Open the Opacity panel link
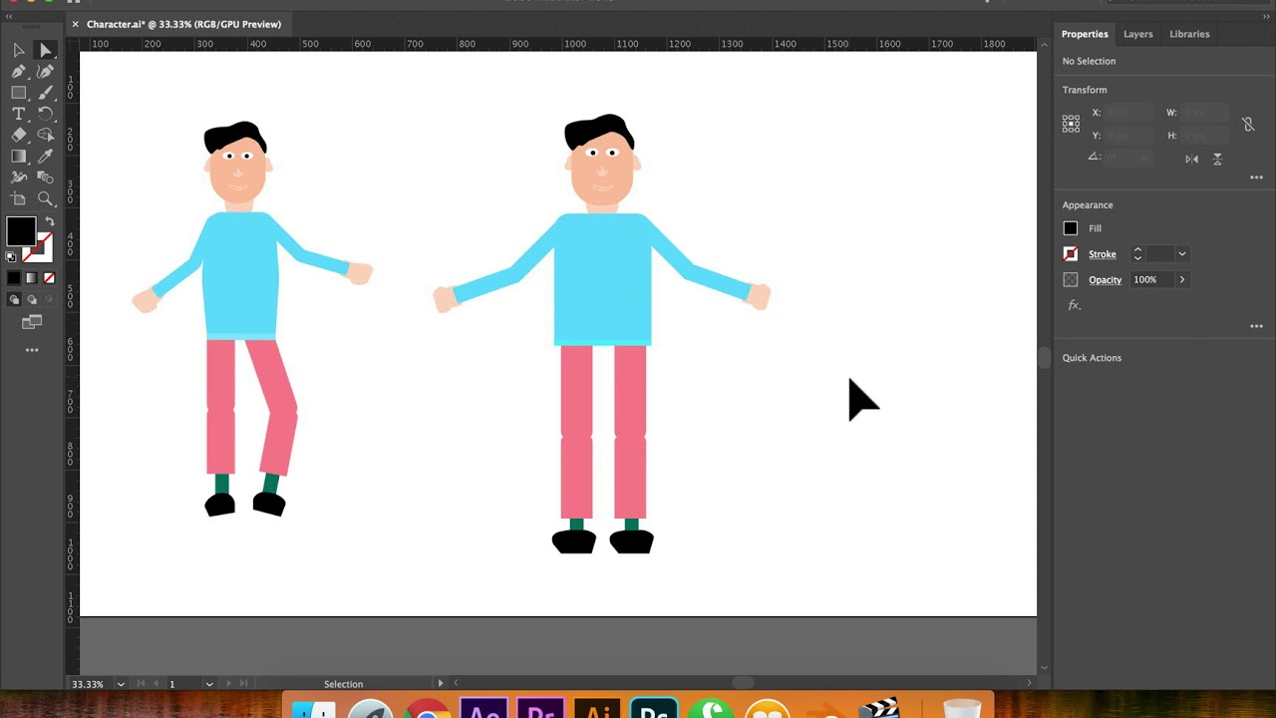1276x718 pixels. (x=1105, y=280)
